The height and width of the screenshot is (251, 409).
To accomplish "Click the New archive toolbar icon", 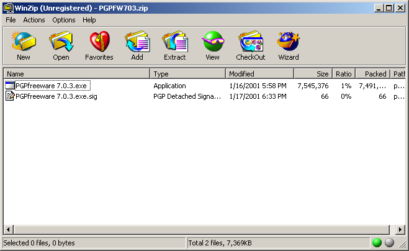I will [24, 41].
